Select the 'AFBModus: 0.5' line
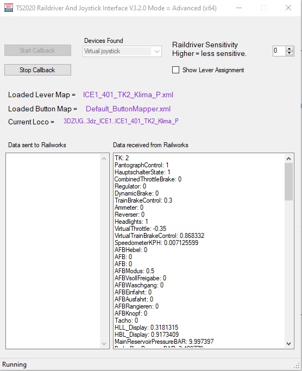Viewport: 302px width, 371px height. pos(134,271)
